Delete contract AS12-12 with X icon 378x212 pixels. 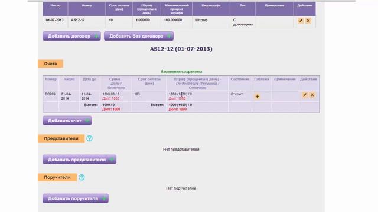(x=308, y=21)
